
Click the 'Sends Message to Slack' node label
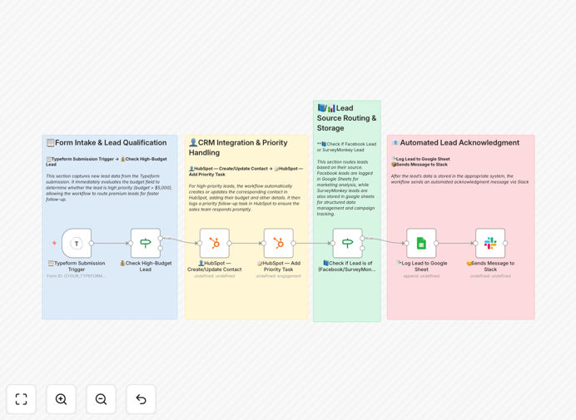point(490,266)
